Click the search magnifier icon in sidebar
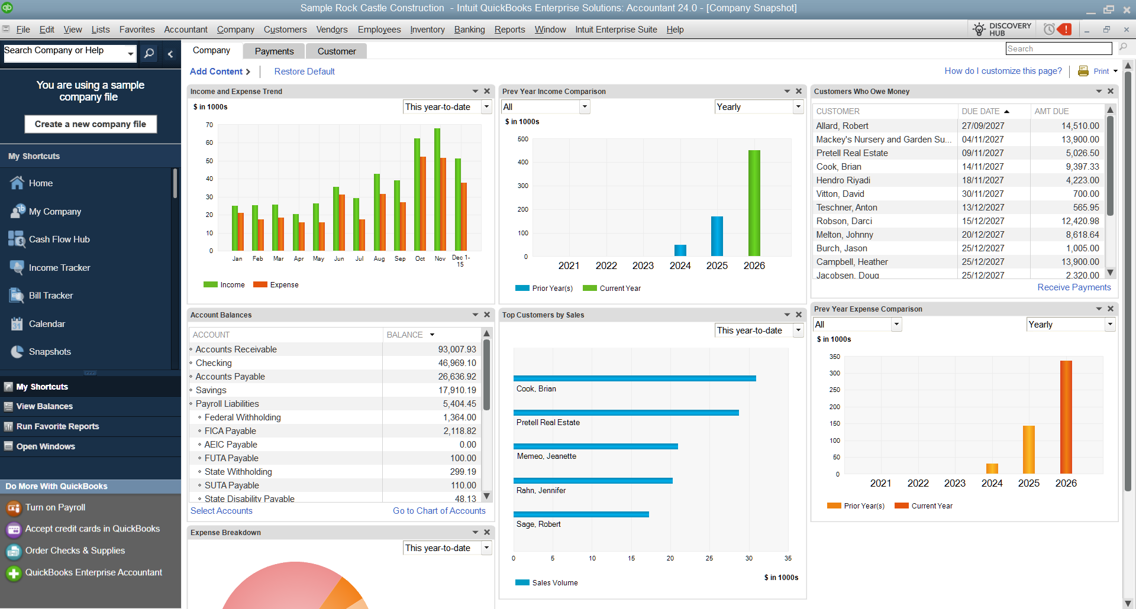The image size is (1136, 609). 150,53
